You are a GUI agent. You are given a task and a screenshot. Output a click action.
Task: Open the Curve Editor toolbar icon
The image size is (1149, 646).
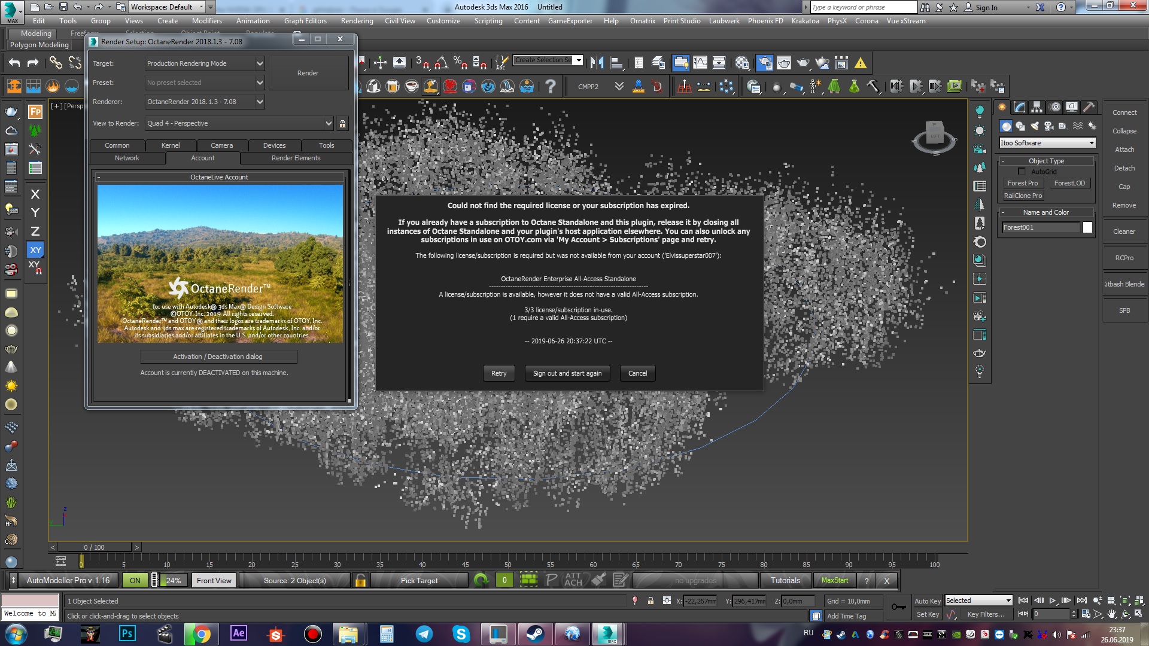(700, 63)
